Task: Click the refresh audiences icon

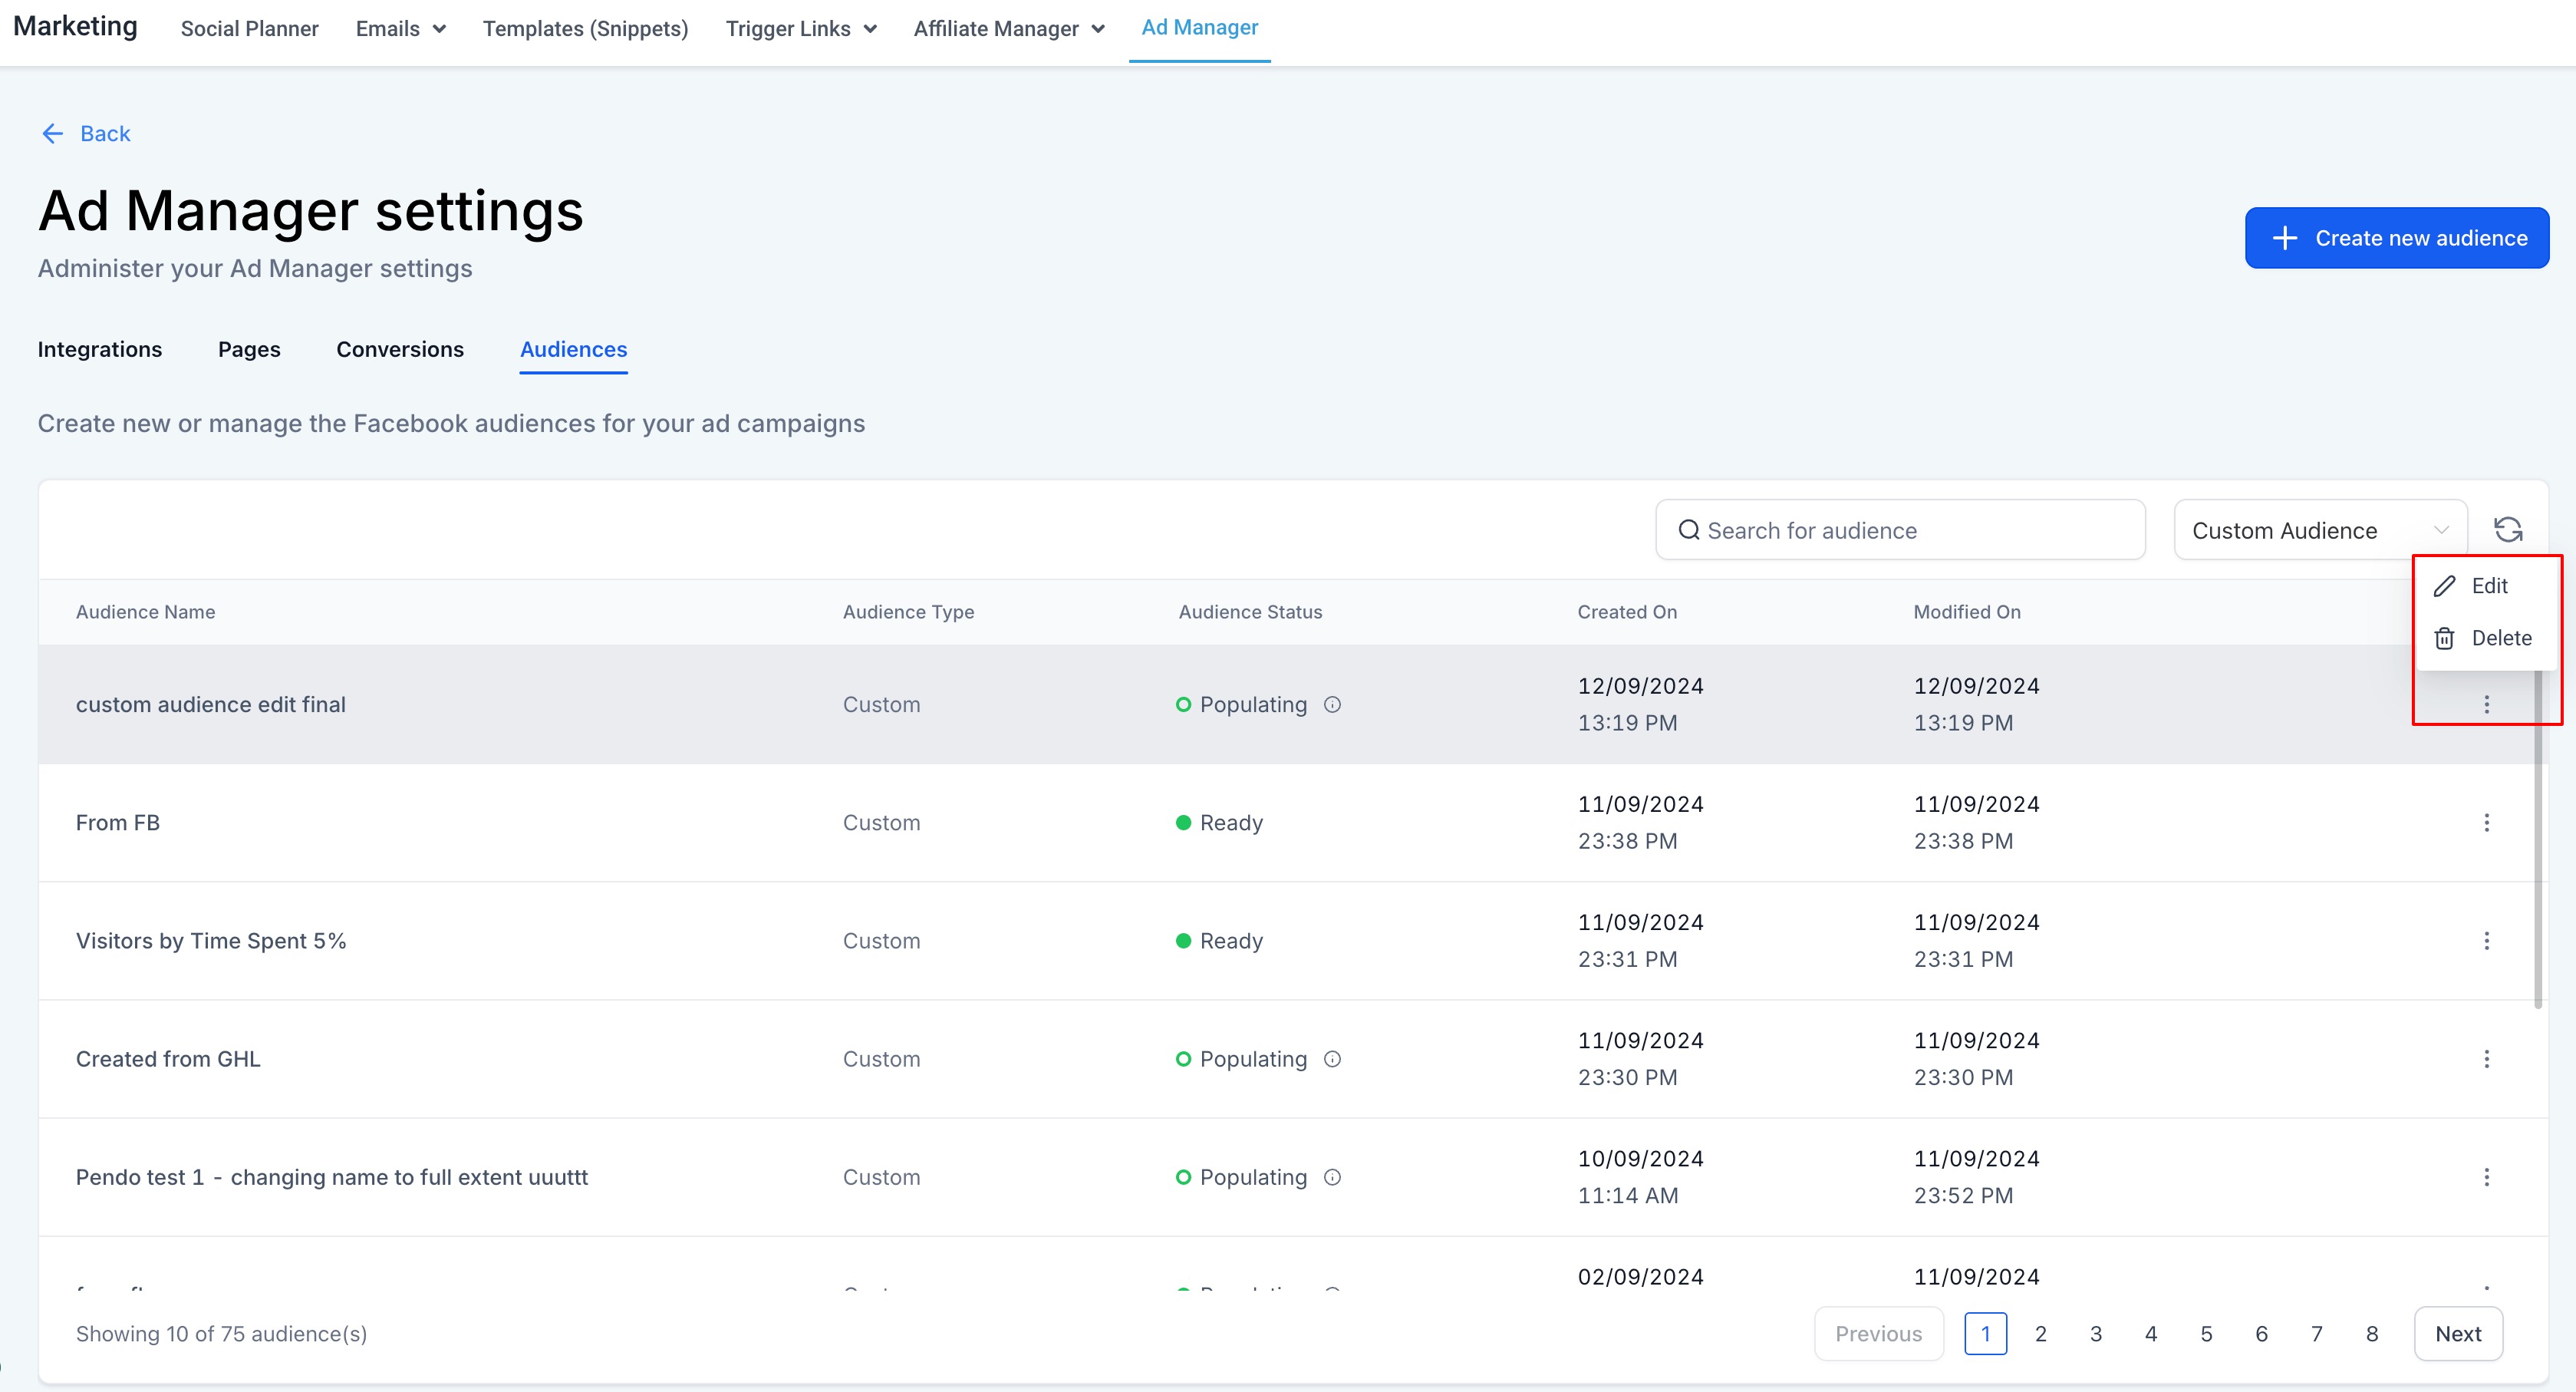Action: click(2507, 529)
